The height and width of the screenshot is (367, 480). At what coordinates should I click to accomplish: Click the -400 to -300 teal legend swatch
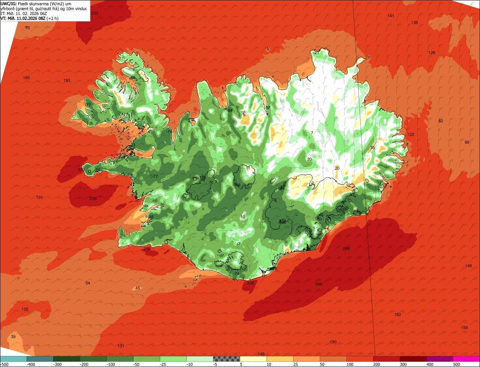tap(40, 359)
